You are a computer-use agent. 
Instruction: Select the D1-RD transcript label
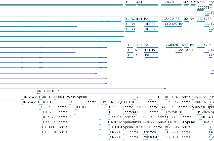click(130, 29)
